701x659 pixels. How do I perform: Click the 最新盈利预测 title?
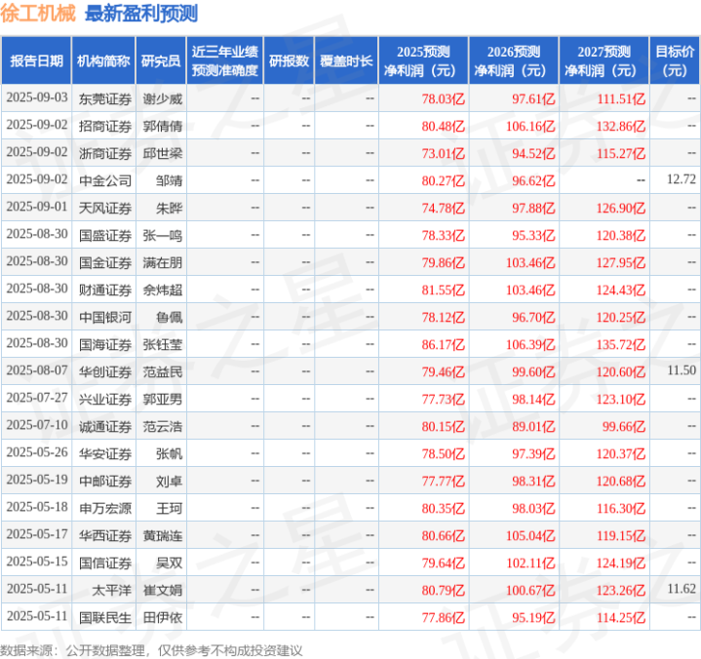tap(141, 14)
